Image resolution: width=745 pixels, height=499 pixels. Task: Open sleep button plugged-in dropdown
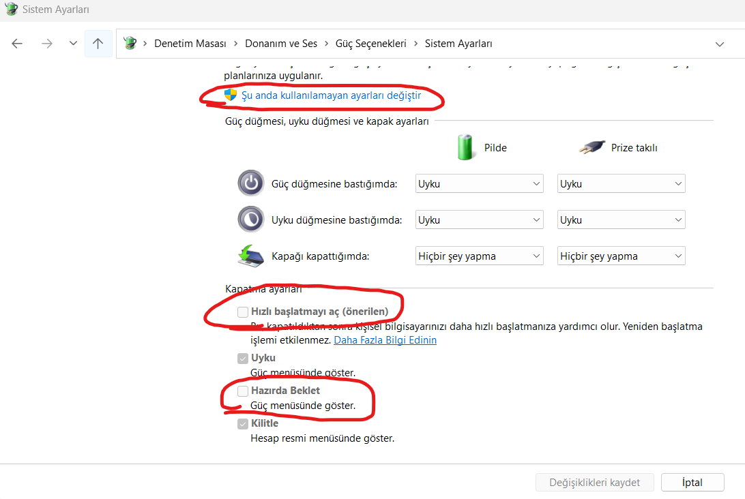621,220
